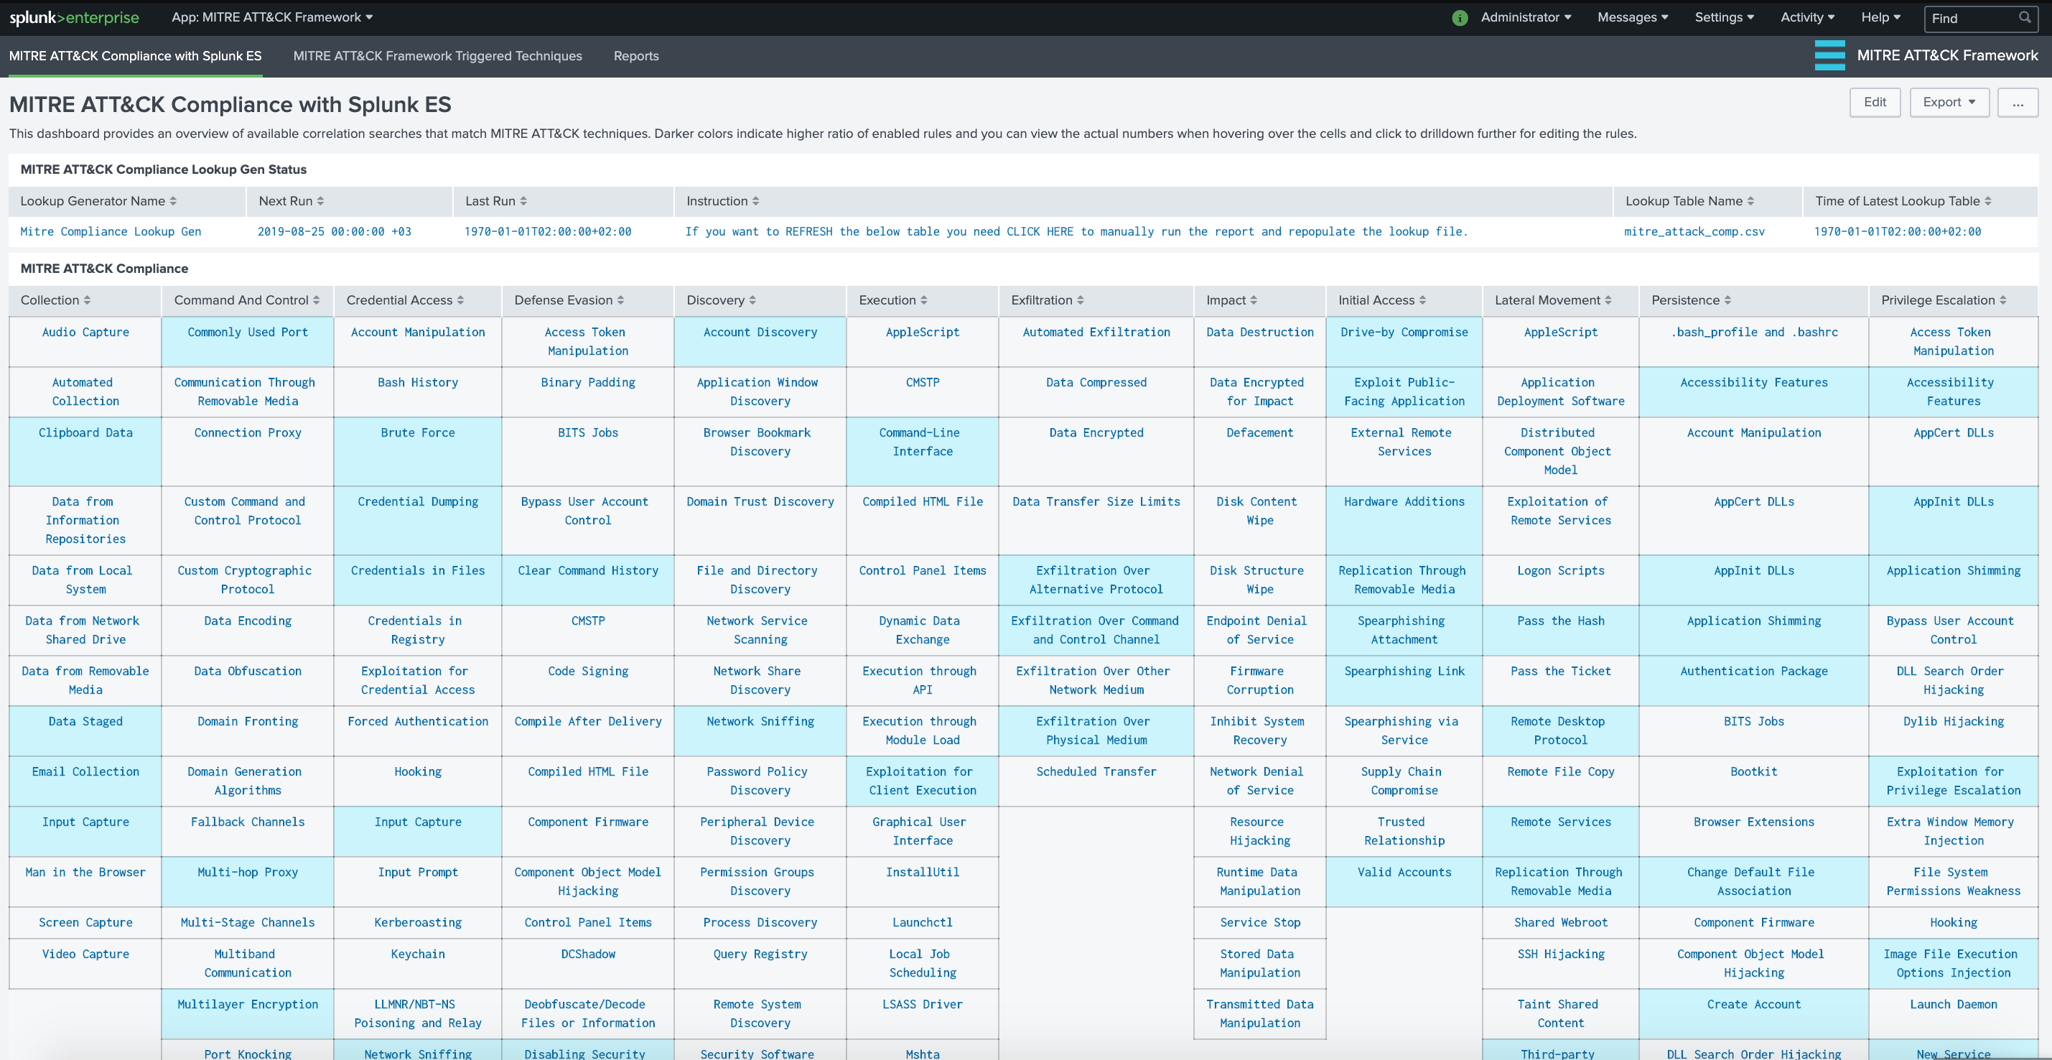Sort the Discovery column
Screen dimensions: 2052x1060
[x=721, y=299]
